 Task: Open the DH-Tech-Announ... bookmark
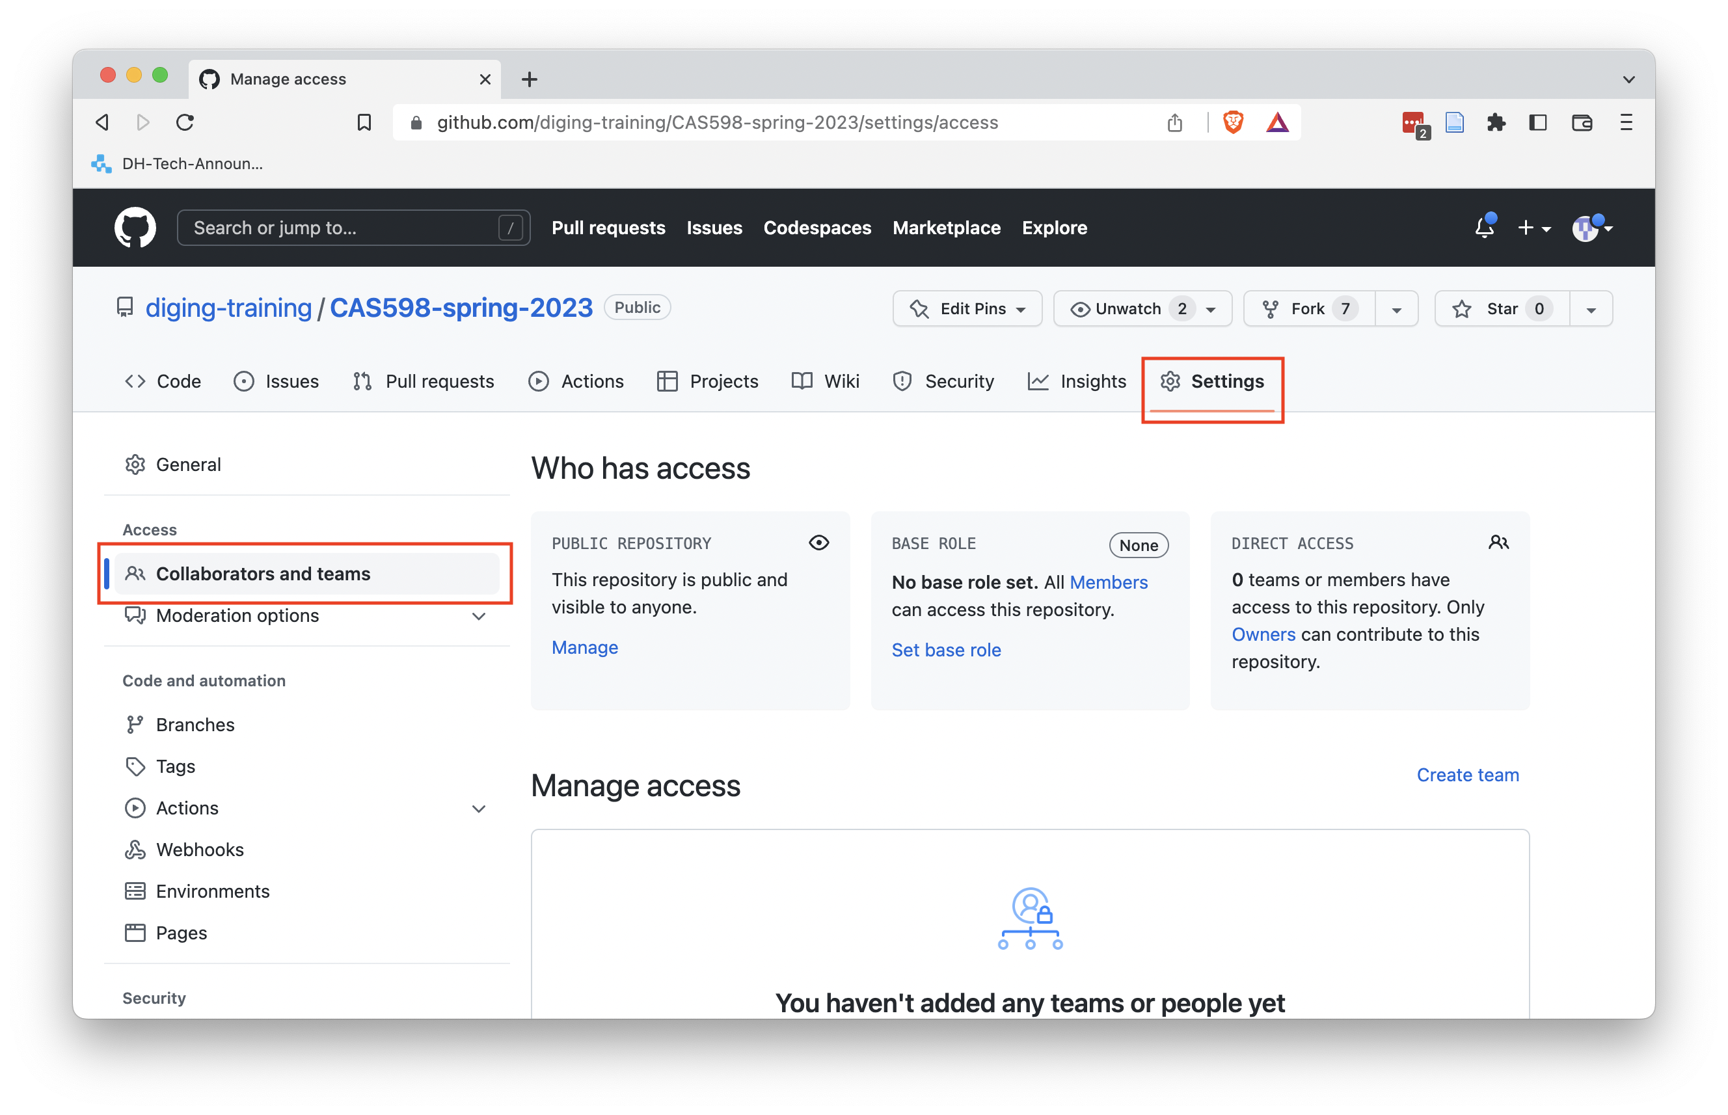178,164
